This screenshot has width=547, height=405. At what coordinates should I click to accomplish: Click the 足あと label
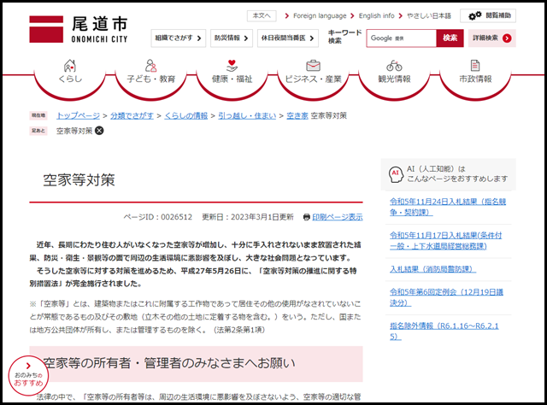click(38, 131)
